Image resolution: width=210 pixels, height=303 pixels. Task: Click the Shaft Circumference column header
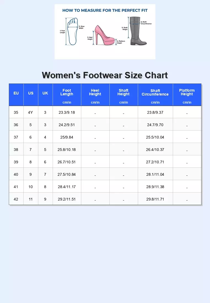click(155, 93)
